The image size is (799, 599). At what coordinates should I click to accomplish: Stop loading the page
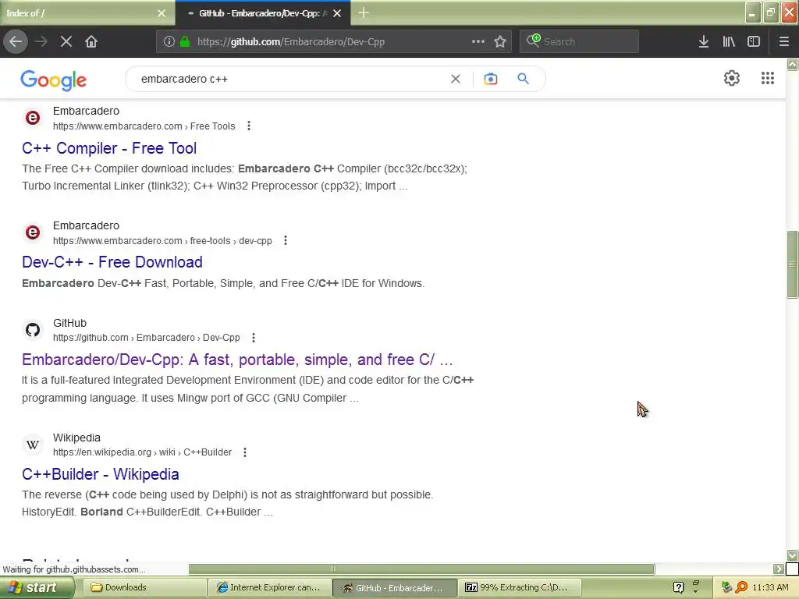click(66, 41)
